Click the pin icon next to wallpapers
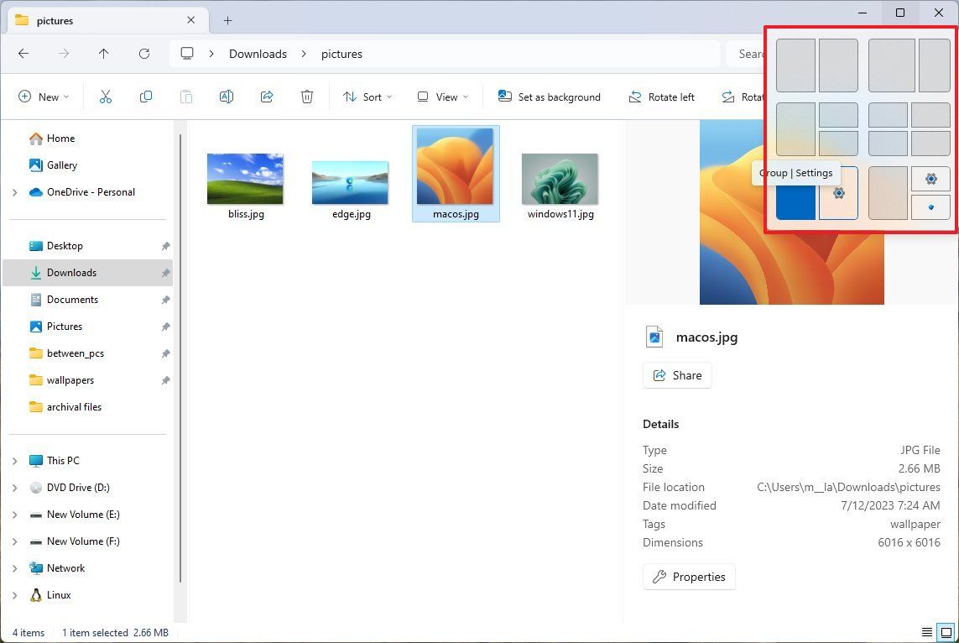This screenshot has height=643, width=959. pos(164,380)
